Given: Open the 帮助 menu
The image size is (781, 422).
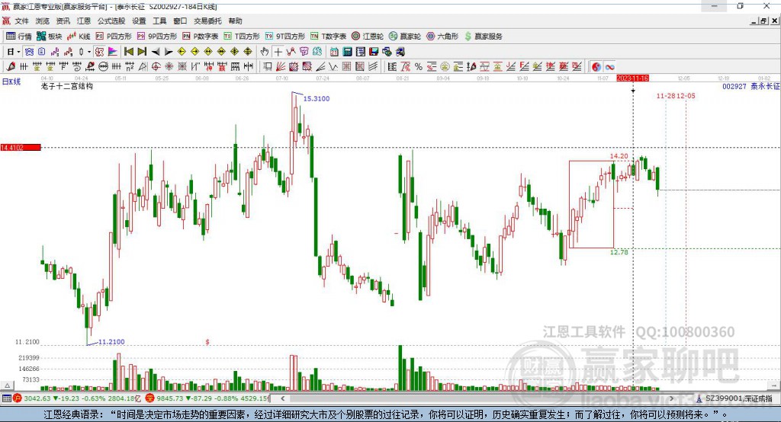Looking at the screenshot, I should tap(235, 21).
